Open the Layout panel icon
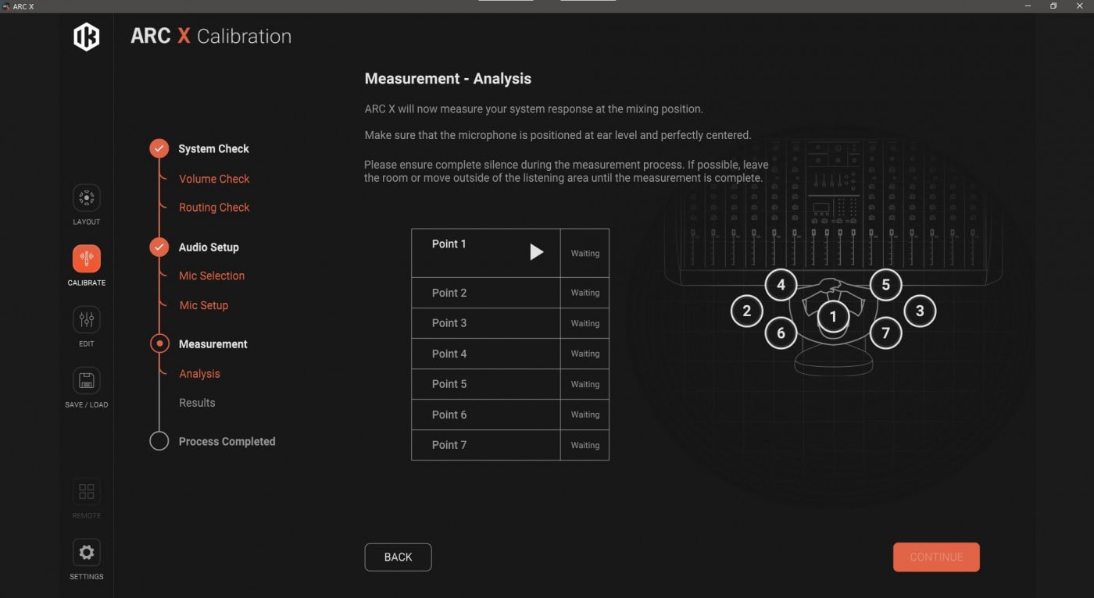The image size is (1094, 598). [x=86, y=198]
